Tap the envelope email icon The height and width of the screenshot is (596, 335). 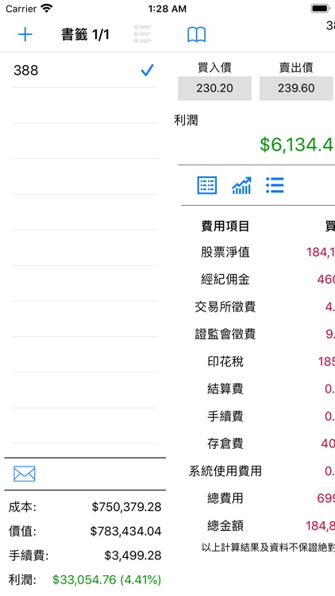point(25,474)
